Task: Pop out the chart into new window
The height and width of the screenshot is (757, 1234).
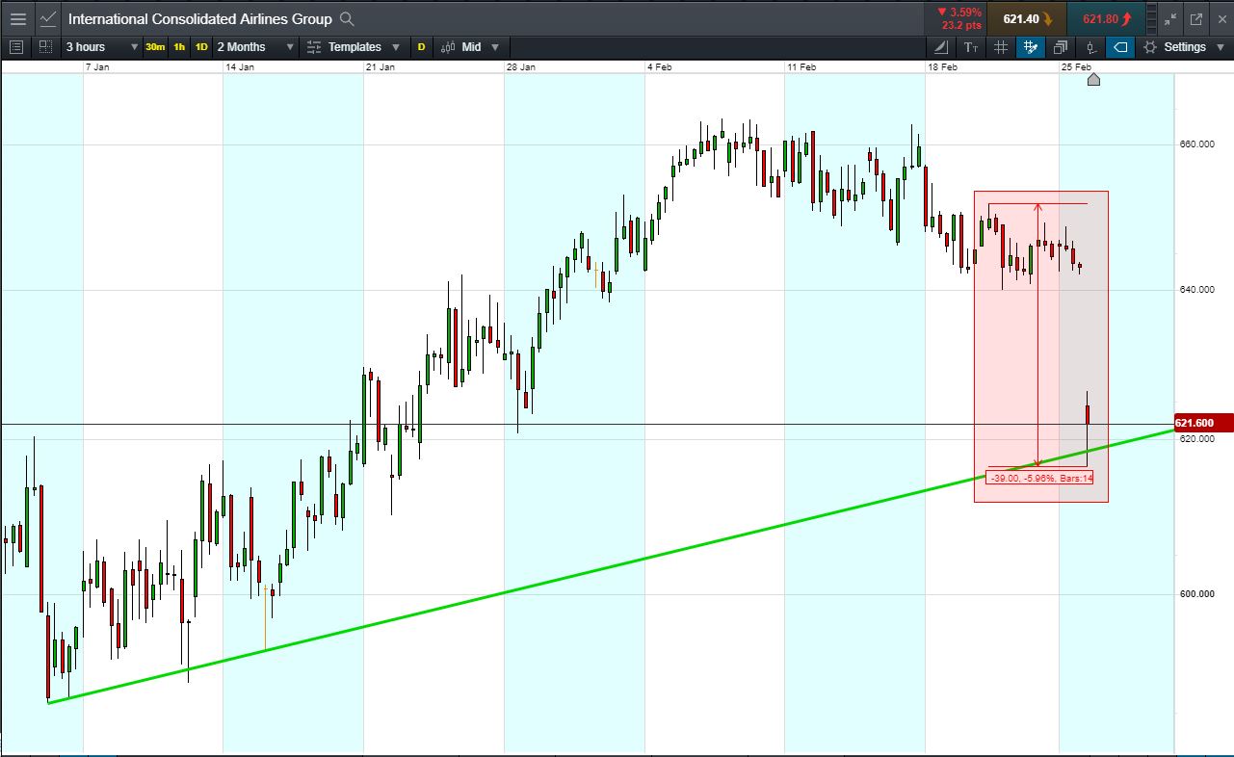Action: tap(1196, 18)
